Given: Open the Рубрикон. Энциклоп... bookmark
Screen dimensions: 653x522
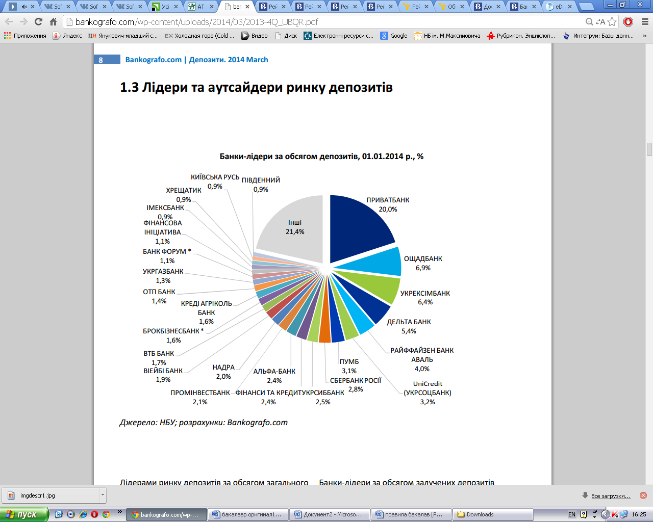Looking at the screenshot, I should coord(521,36).
